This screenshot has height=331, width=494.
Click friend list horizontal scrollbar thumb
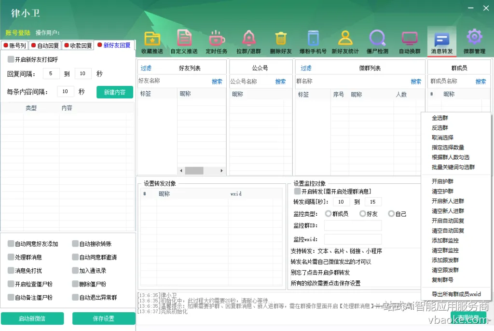(x=194, y=170)
